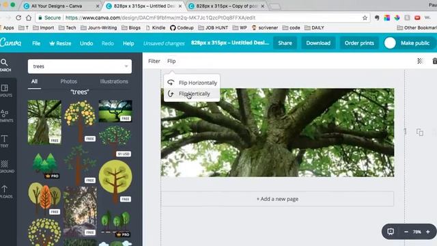Image resolution: width=437 pixels, height=246 pixels.
Task: Switch to the Photos tab
Action: 68,81
